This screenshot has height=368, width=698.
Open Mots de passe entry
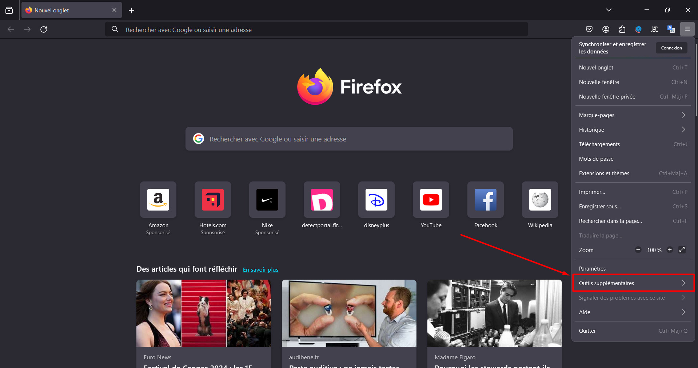(x=633, y=159)
